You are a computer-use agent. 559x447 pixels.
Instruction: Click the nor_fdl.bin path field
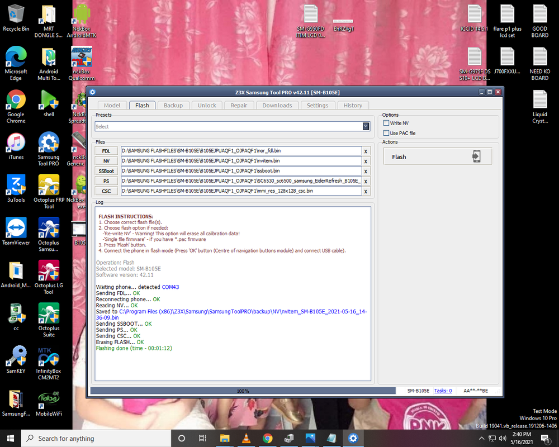click(241, 151)
